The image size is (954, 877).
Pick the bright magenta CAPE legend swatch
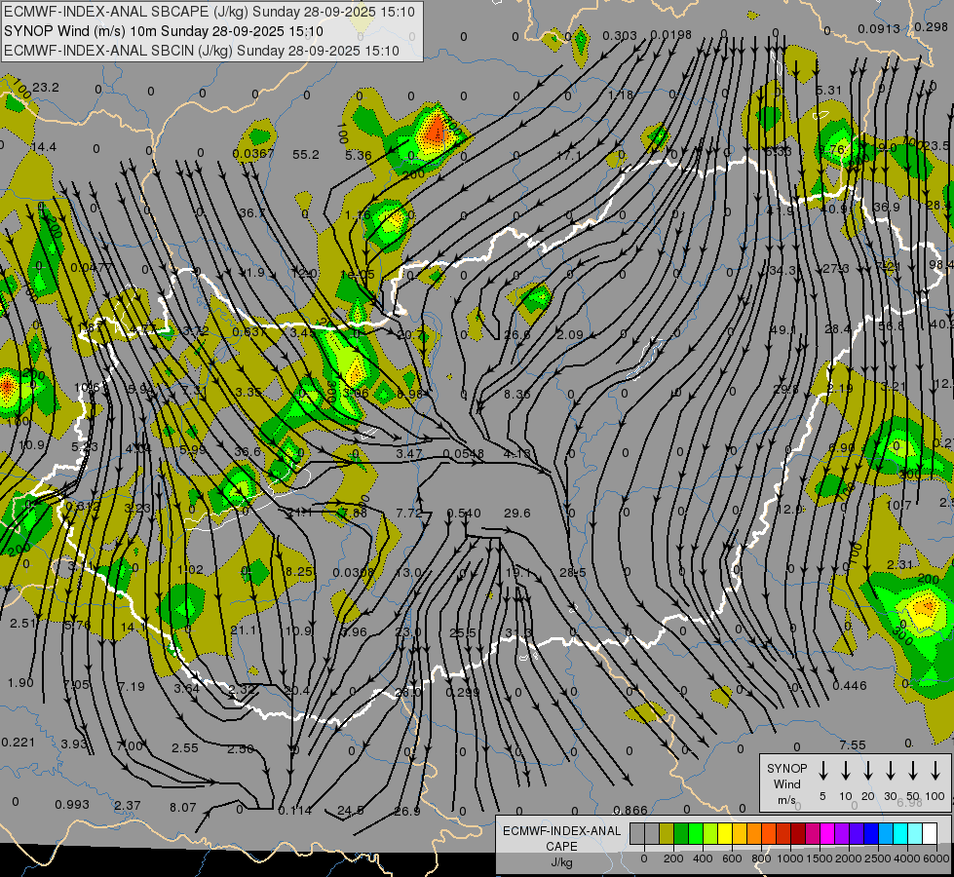pos(827,834)
